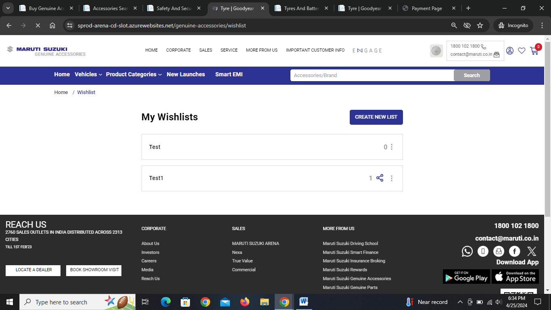The height and width of the screenshot is (310, 551).
Task: Click the browser address bar URL
Action: pyautogui.click(x=162, y=25)
